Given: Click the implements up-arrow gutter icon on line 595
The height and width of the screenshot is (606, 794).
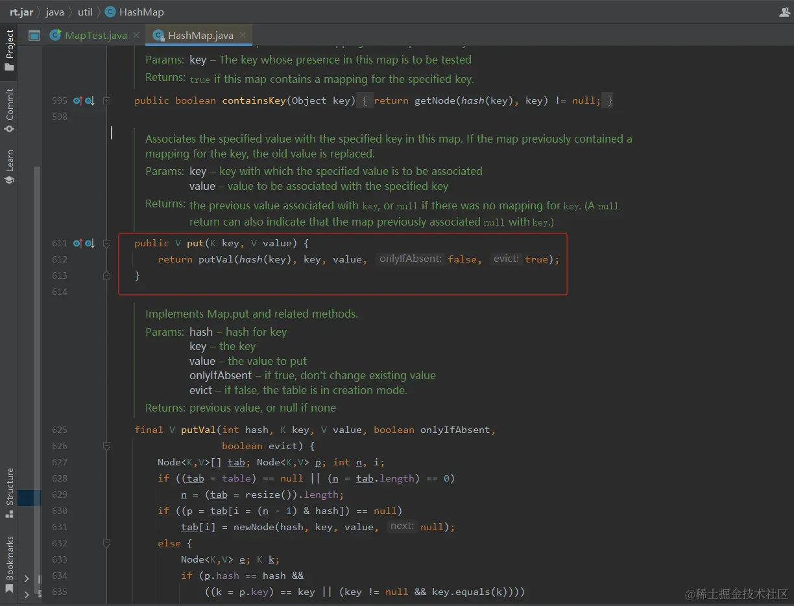Looking at the screenshot, I should point(77,100).
